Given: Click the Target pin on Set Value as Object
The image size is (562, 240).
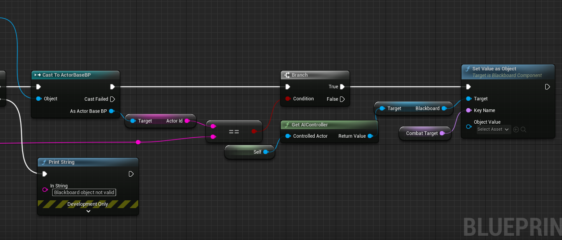Looking at the screenshot, I should tap(469, 99).
